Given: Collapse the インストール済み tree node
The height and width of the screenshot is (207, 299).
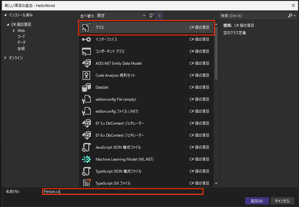Looking at the screenshot, I should click(5, 15).
